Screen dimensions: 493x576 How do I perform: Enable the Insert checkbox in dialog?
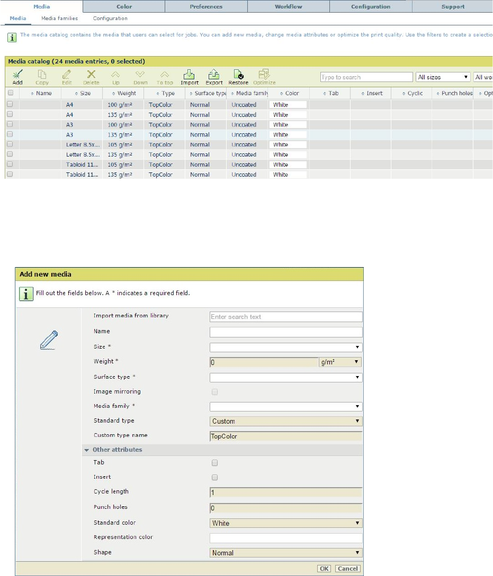click(214, 477)
